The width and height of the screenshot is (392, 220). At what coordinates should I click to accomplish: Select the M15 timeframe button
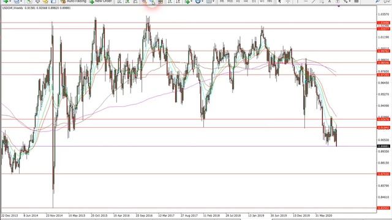tap(230, 1)
